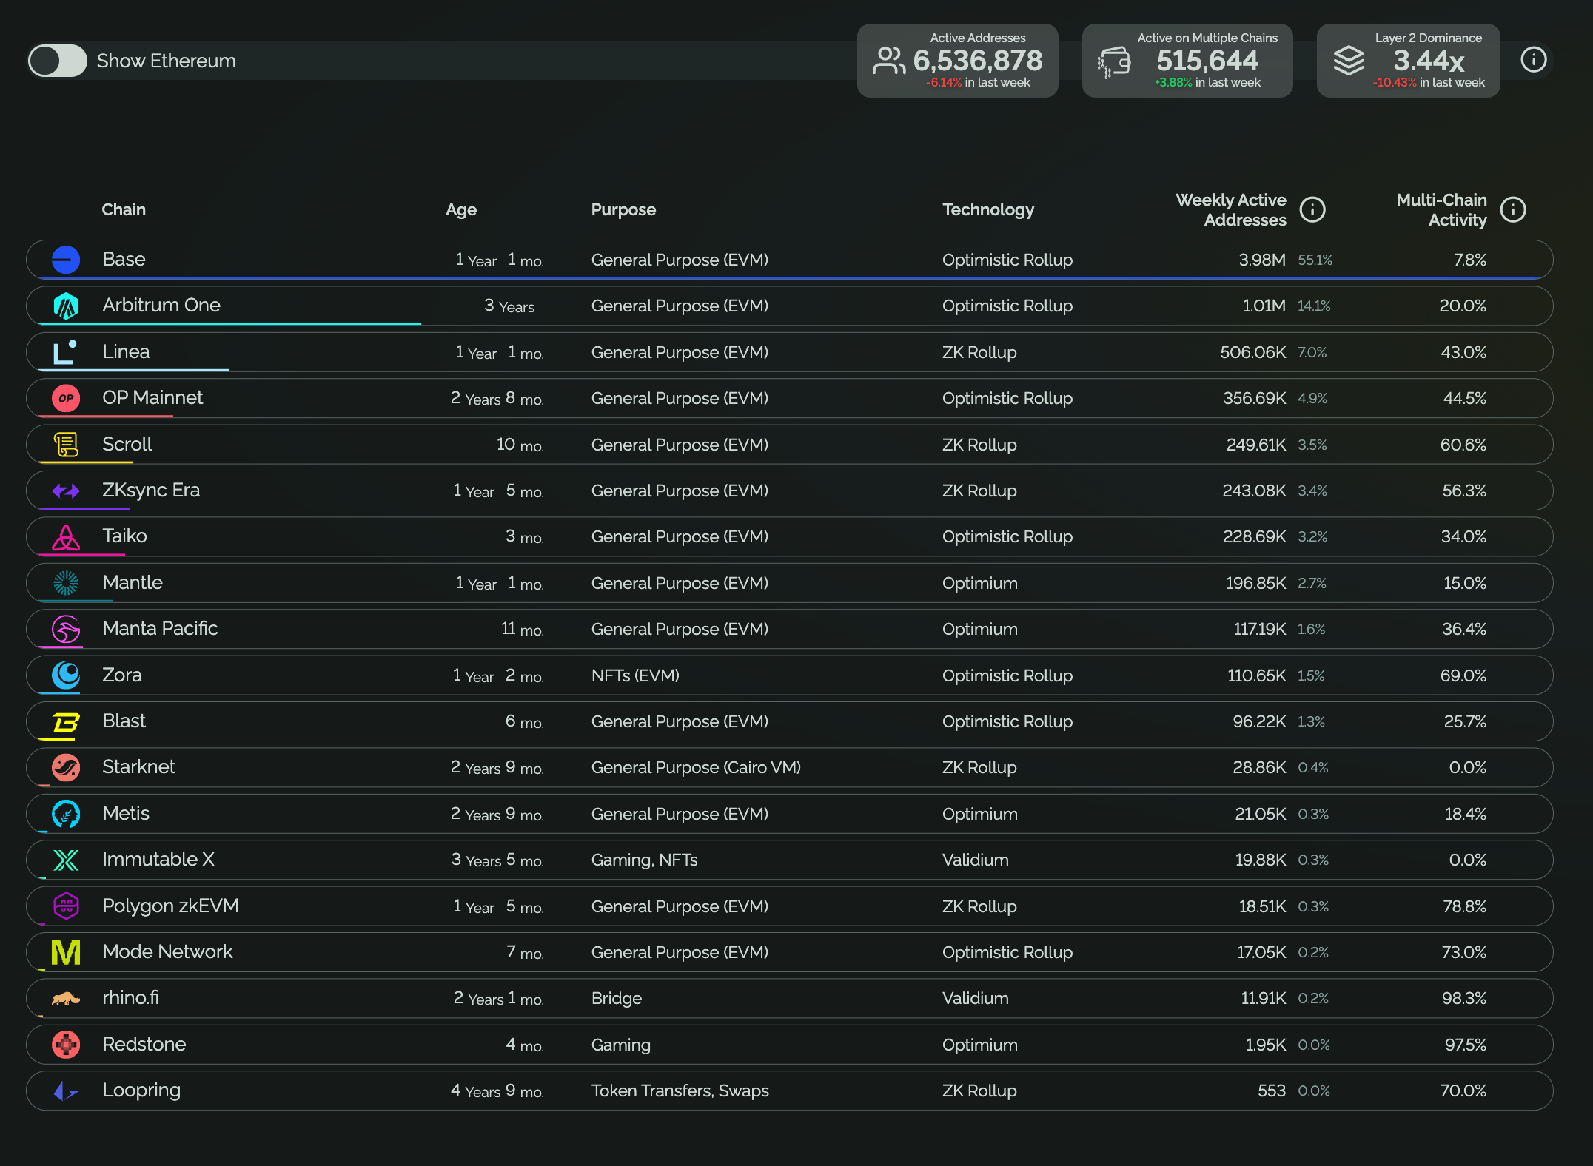Screen dimensions: 1593x1166
Task: Click the Arbitrum One logo
Action: 66,306
